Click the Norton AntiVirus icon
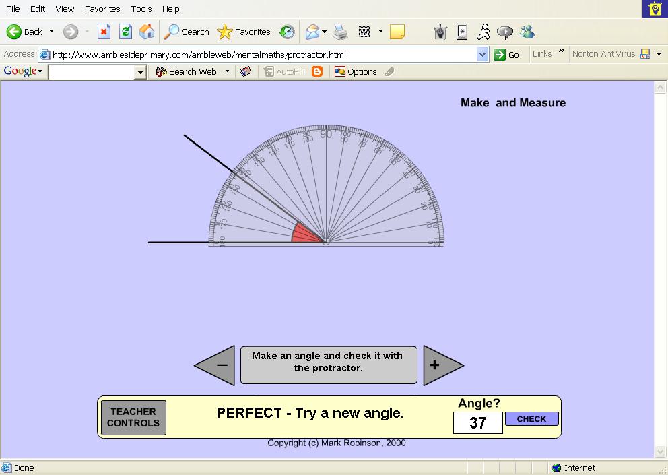668x475 pixels. pos(645,54)
